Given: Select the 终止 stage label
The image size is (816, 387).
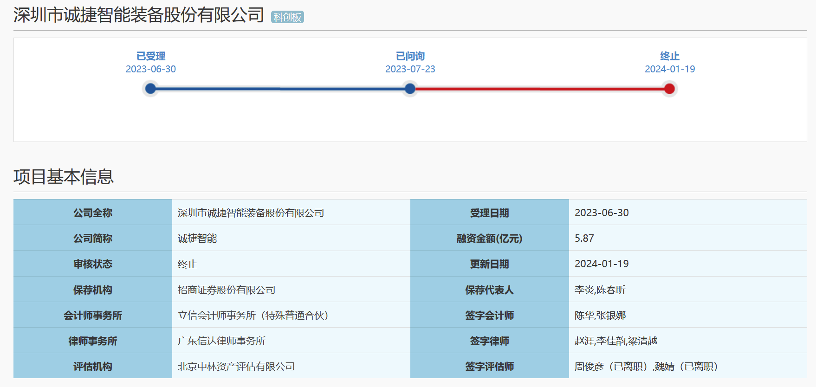Looking at the screenshot, I should click(669, 56).
